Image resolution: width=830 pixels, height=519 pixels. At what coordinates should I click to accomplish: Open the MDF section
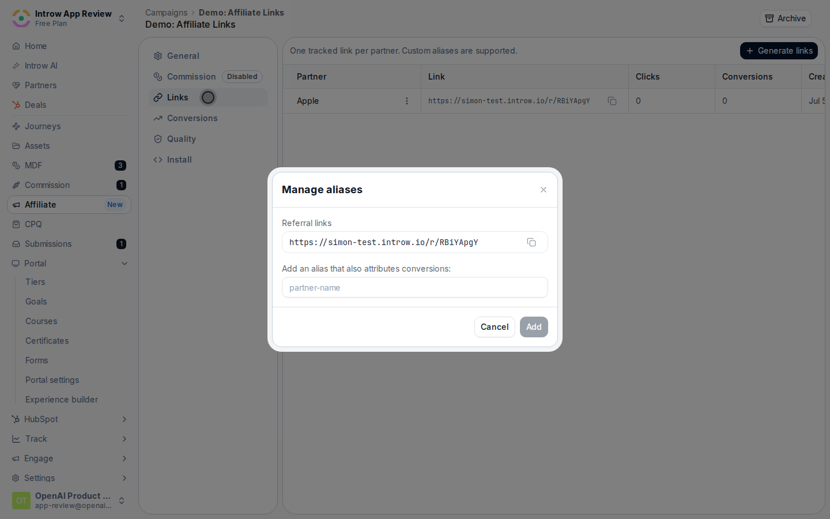pos(69,166)
